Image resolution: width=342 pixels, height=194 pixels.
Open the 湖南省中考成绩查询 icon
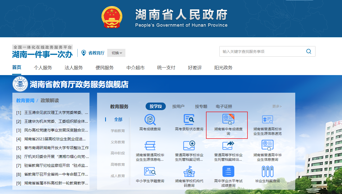[x=228, y=120]
